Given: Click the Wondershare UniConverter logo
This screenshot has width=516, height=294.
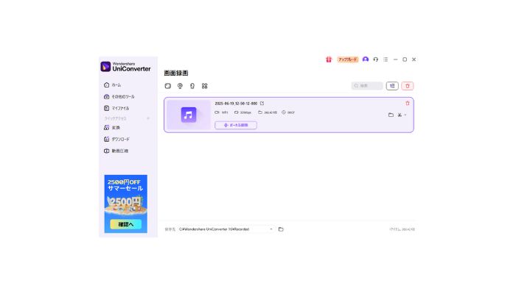Looking at the screenshot, I should point(126,67).
